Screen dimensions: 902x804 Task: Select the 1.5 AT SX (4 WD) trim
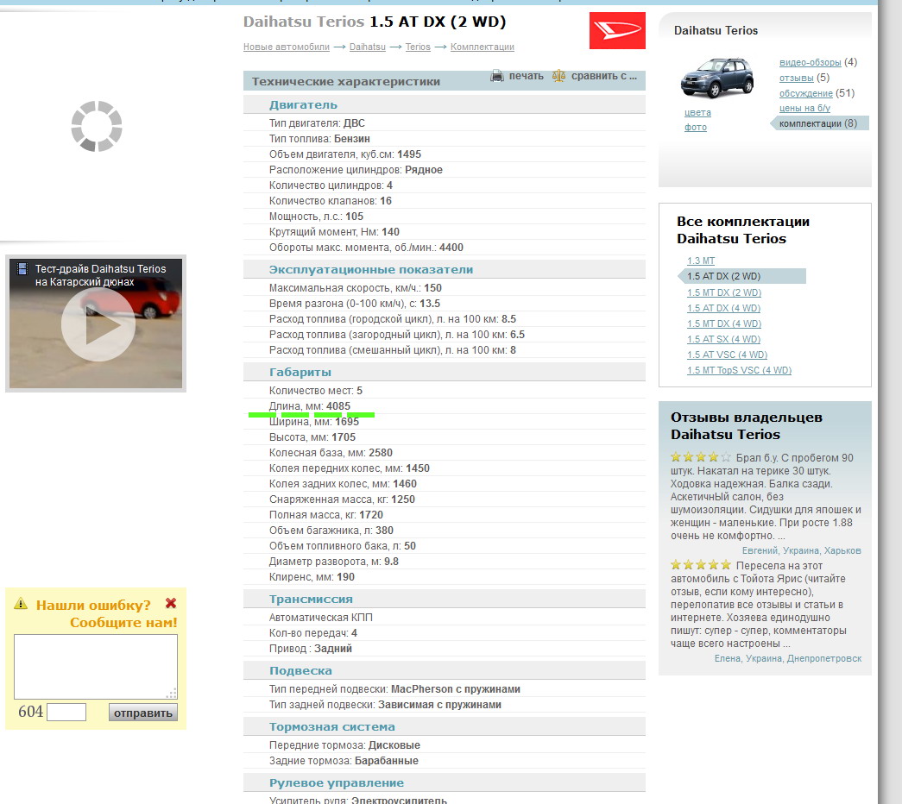(723, 339)
